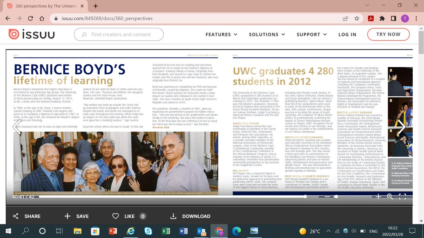Click the Find creators and content search box

tap(119, 35)
